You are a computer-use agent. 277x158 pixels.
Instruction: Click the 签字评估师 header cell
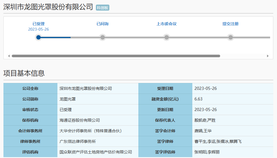pos(165,152)
